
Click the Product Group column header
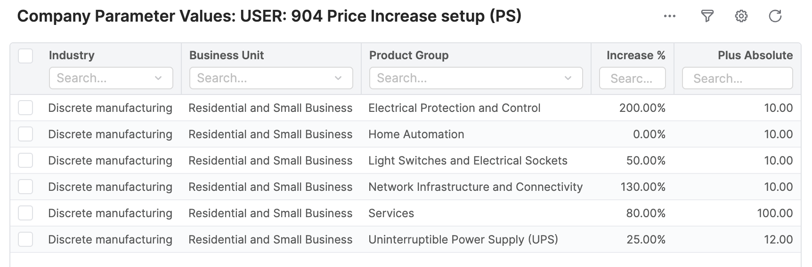408,55
